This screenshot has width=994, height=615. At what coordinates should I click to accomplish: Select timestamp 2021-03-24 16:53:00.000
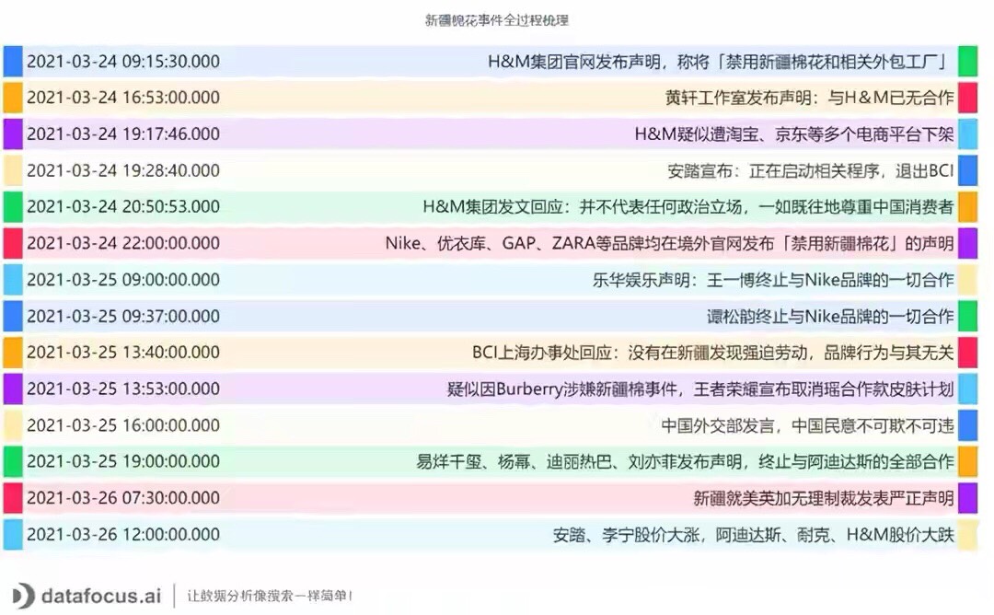(x=123, y=98)
